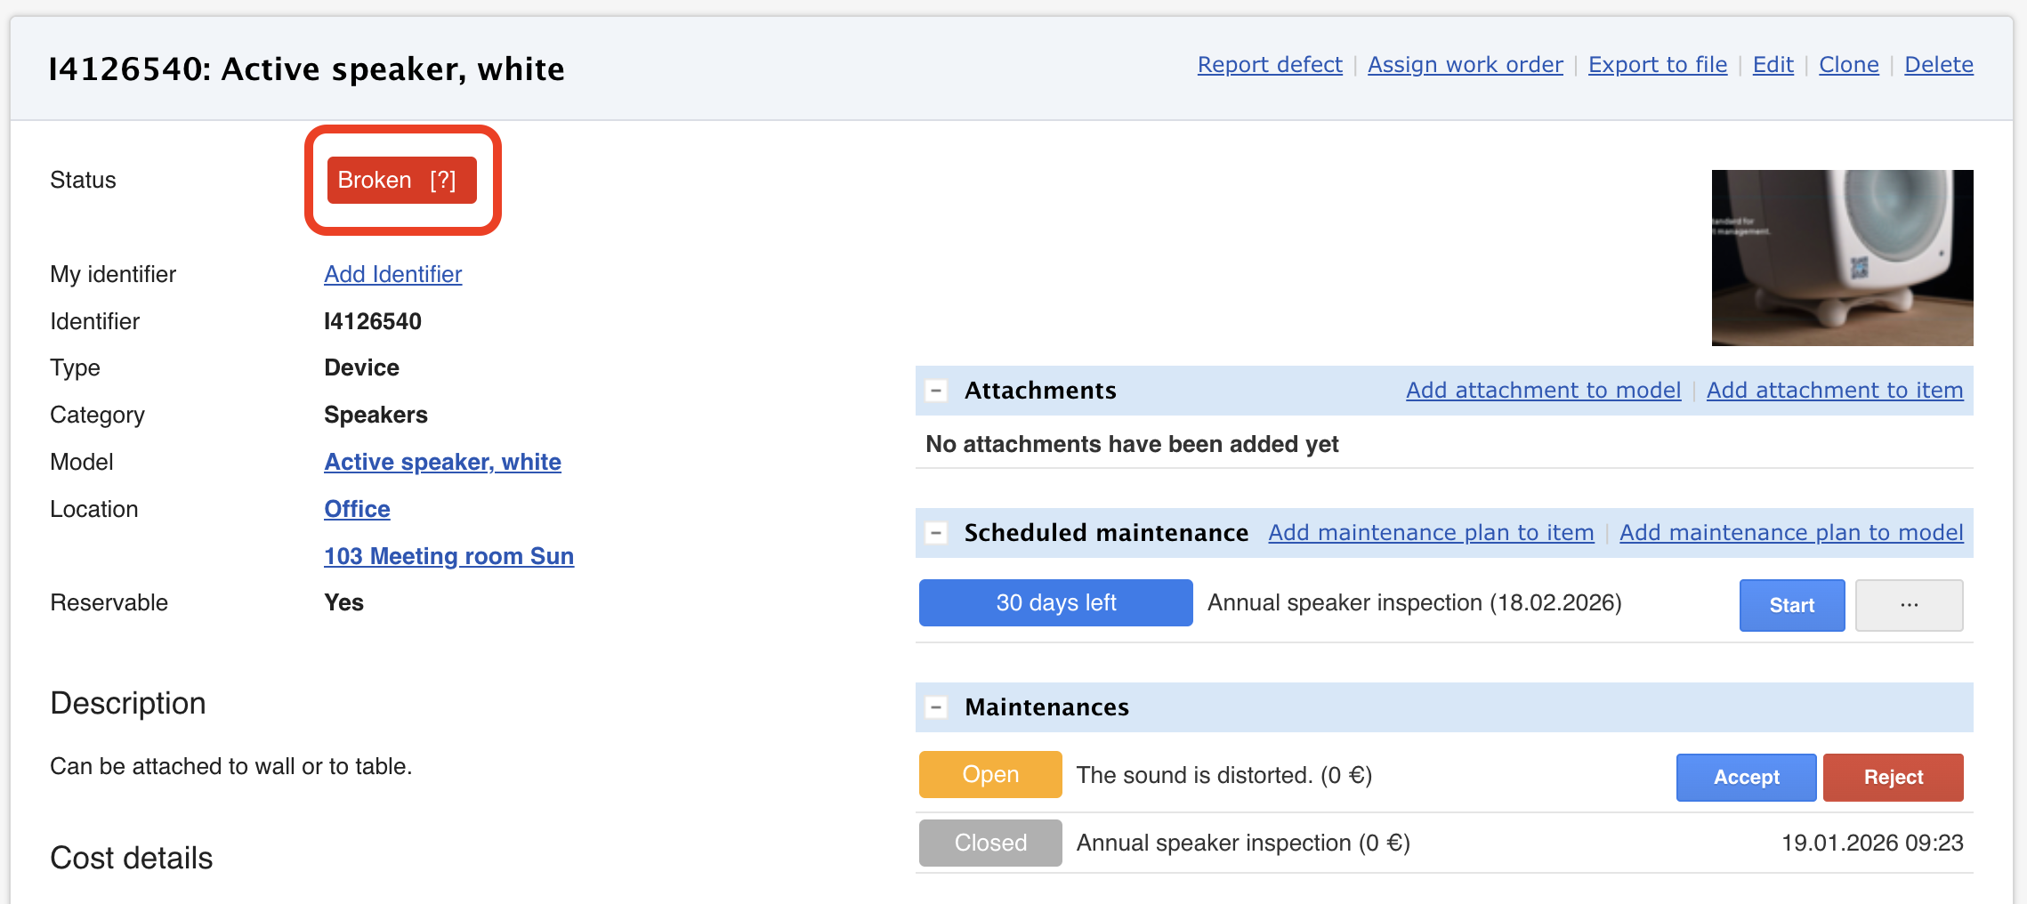
Task: Accept the distorted sound defect
Action: point(1747,778)
